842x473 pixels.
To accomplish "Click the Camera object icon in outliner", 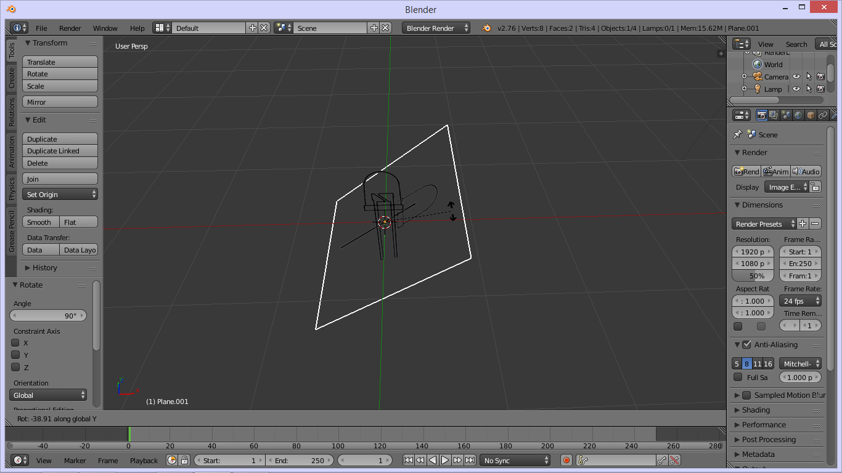I will (x=758, y=76).
